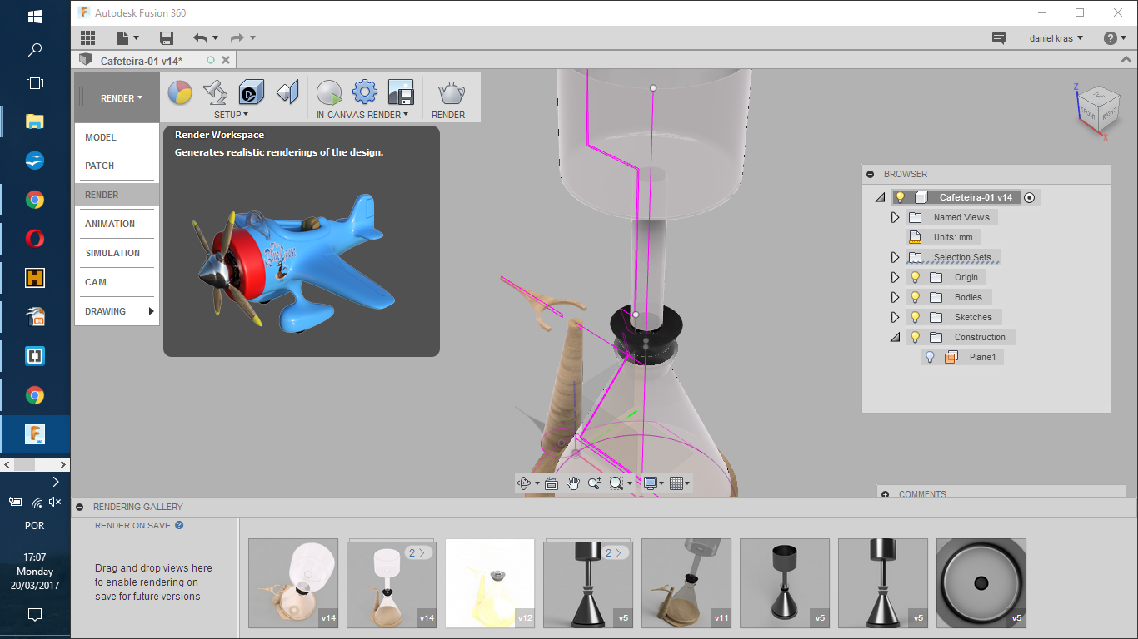This screenshot has height=639, width=1138.
Task: Click the Capture Image icon
Action: [x=401, y=92]
